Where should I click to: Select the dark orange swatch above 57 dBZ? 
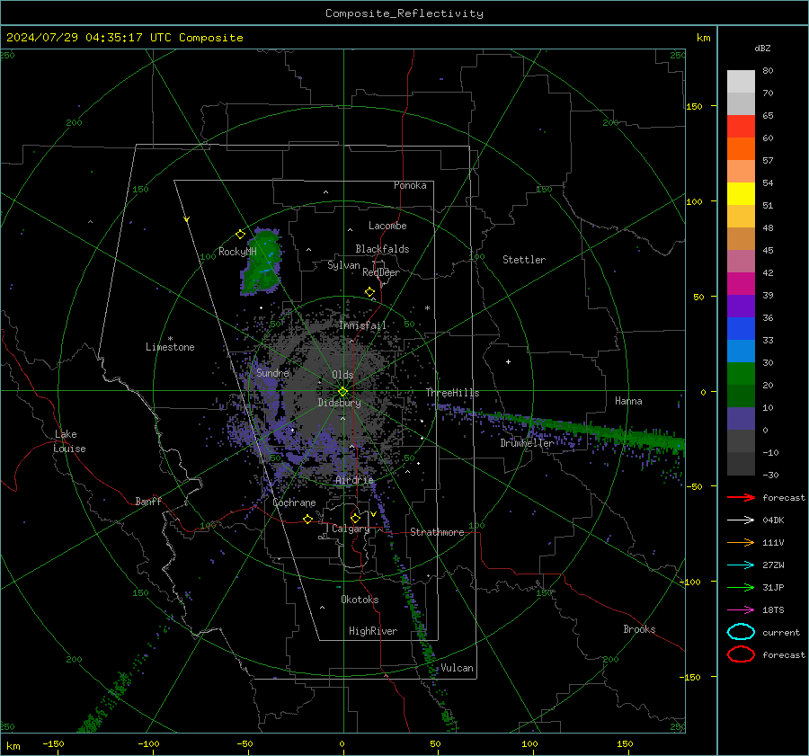pos(741,148)
